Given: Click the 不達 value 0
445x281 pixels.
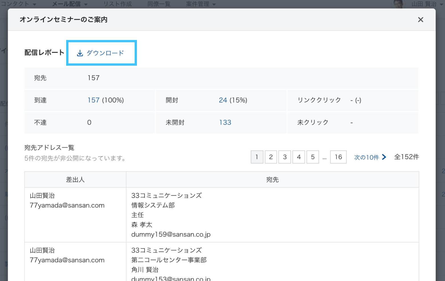Looking at the screenshot, I should click(x=89, y=123).
